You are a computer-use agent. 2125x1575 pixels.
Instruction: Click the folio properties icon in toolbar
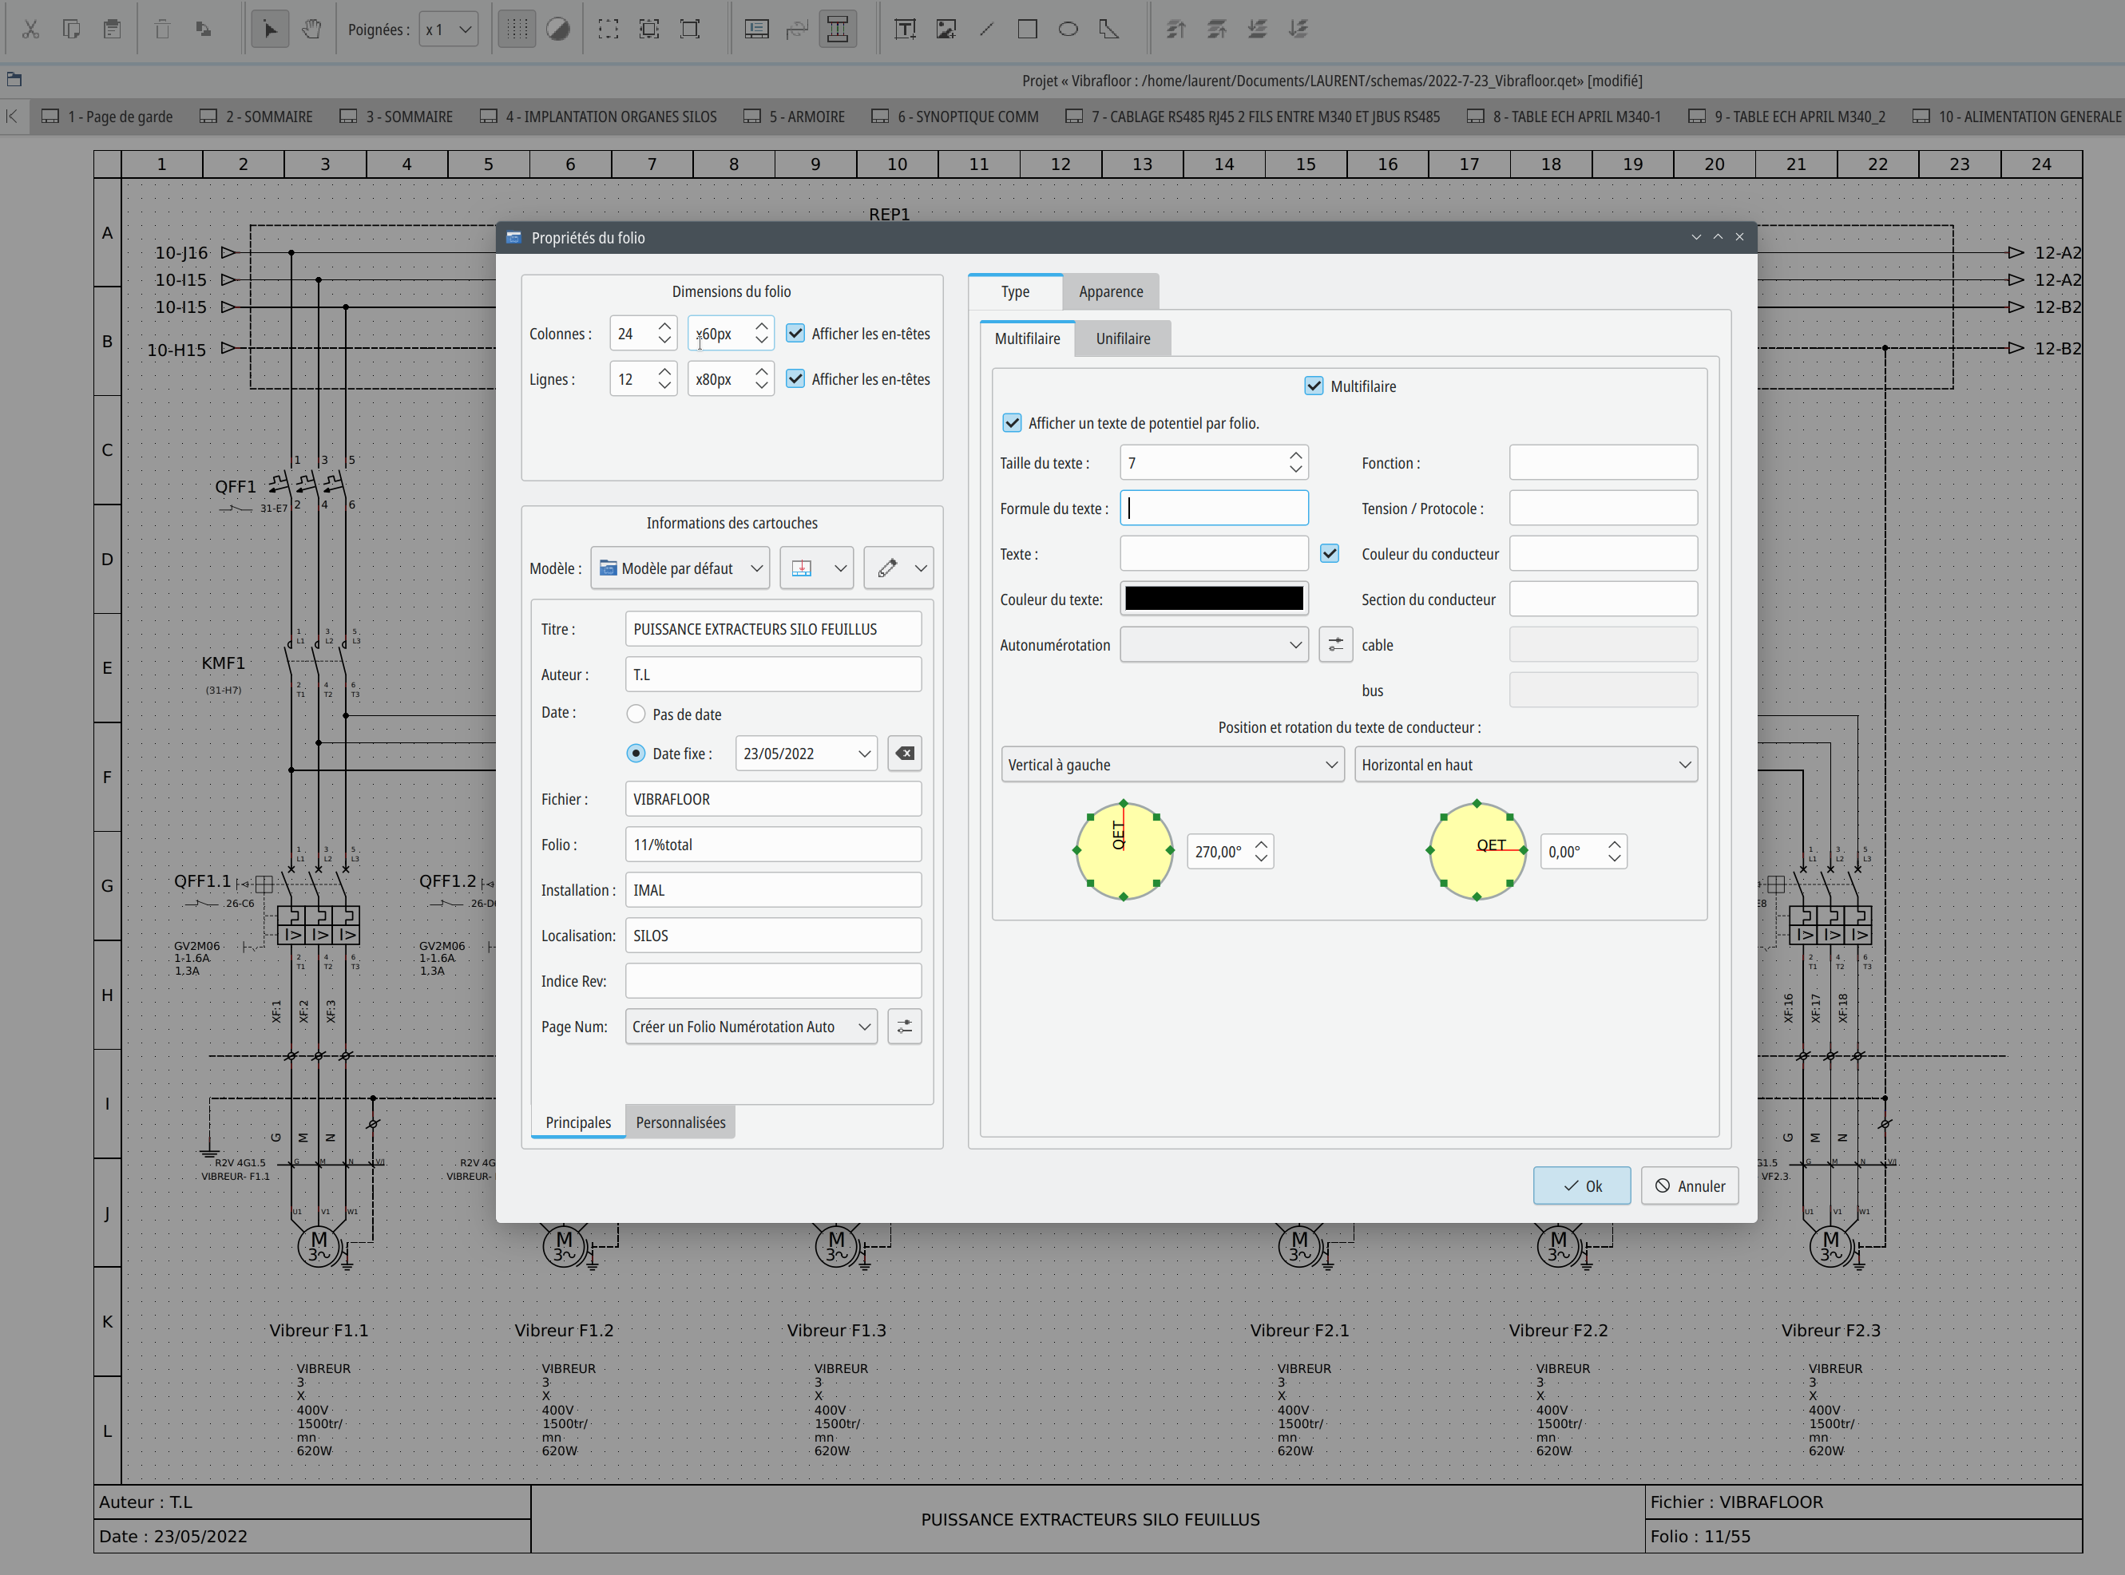click(756, 29)
